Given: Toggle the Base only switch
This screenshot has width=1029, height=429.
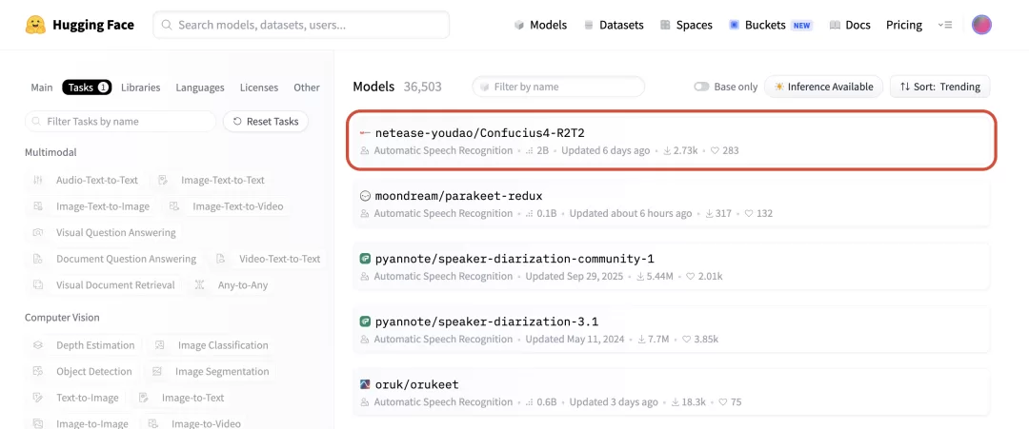Looking at the screenshot, I should point(701,87).
